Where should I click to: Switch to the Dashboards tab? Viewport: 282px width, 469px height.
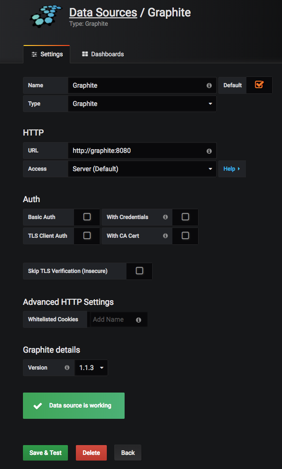103,54
